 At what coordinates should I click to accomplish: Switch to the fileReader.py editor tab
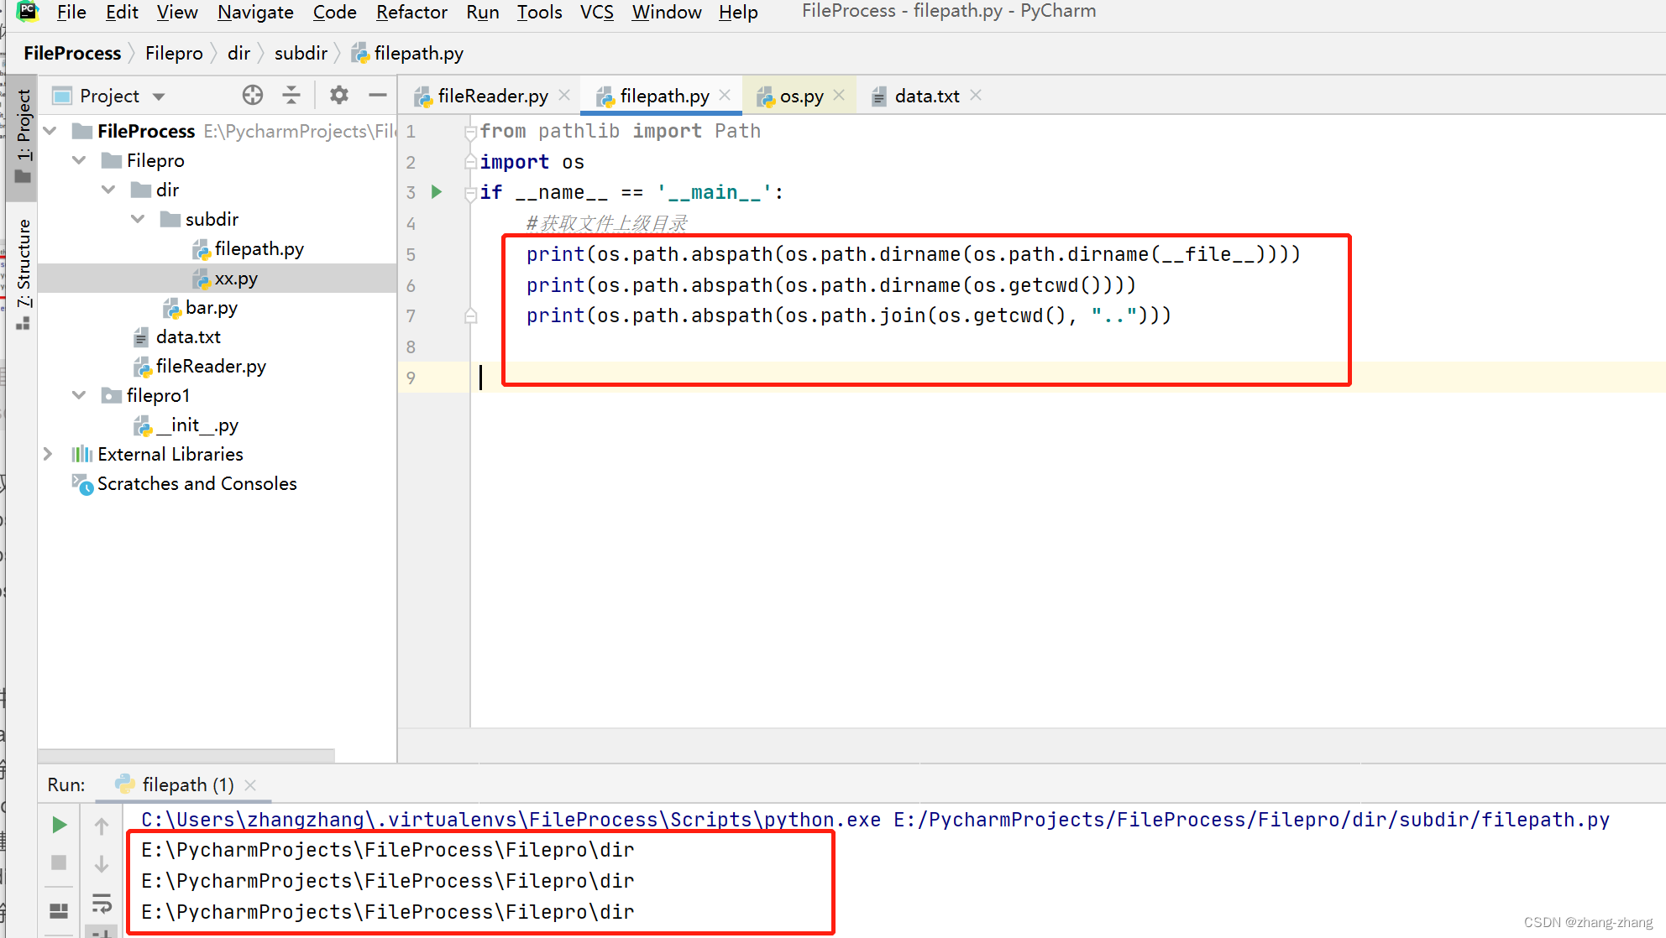pos(492,96)
